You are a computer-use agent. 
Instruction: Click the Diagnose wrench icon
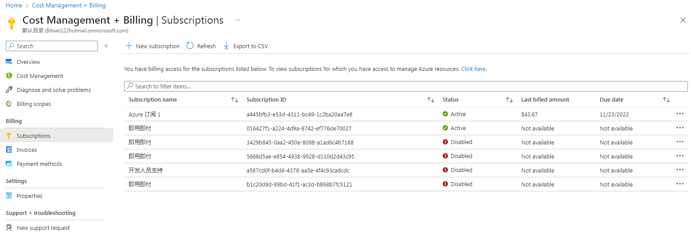[9, 90]
